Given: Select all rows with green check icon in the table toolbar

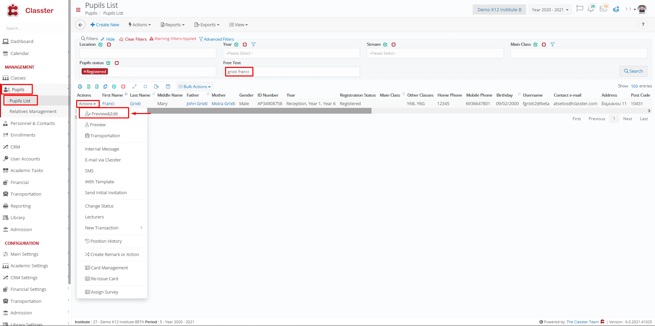Looking at the screenshot, I should [114, 87].
